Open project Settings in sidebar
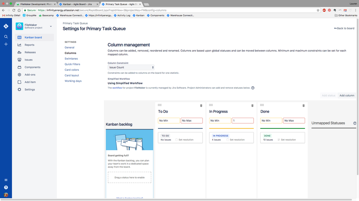Screen dimensions: 359x201 34,89
